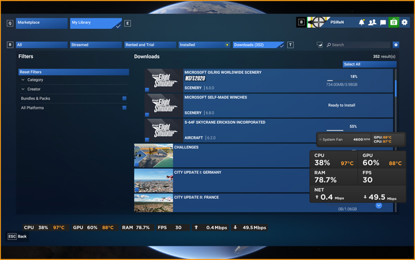Open the friends list icon

click(372, 23)
